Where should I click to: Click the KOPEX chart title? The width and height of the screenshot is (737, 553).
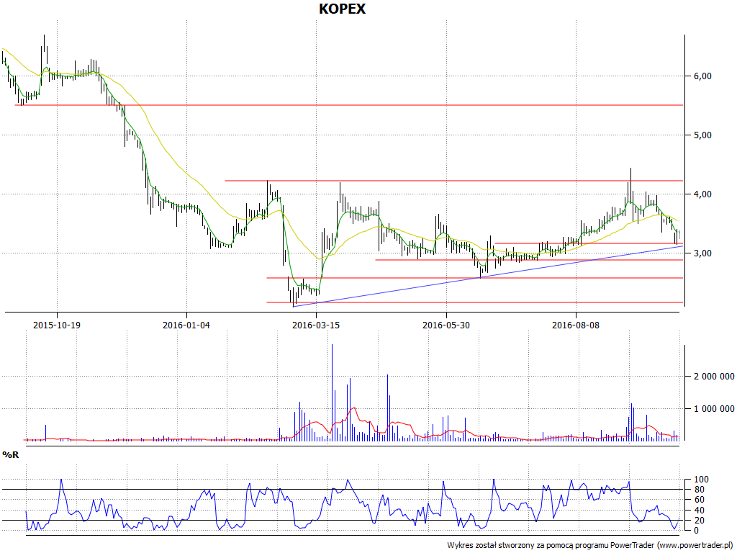[x=342, y=9]
